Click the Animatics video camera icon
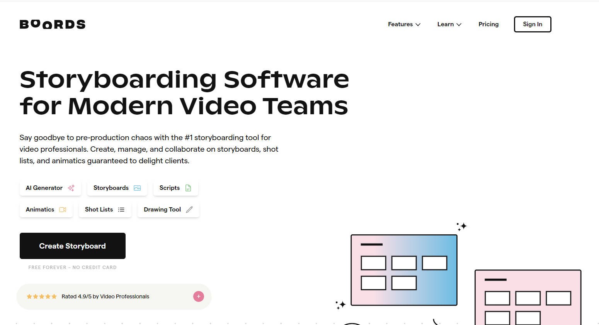The image size is (599, 325). 63,210
